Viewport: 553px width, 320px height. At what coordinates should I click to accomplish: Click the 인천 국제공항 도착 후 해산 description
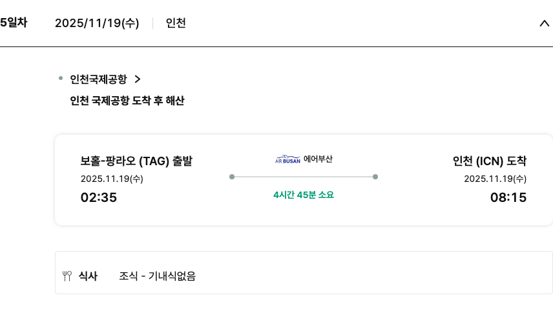pos(127,101)
